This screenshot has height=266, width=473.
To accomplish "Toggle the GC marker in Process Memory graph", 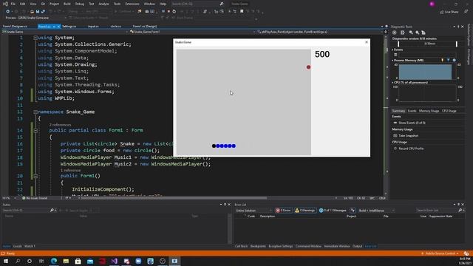I will (x=442, y=61).
